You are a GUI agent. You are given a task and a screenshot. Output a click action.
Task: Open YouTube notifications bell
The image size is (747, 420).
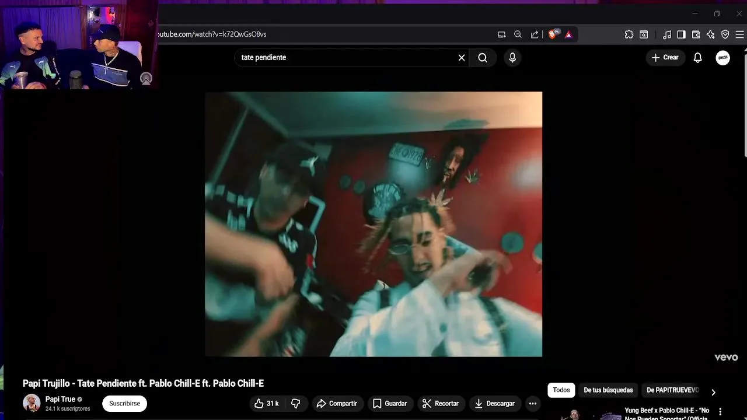tap(697, 58)
